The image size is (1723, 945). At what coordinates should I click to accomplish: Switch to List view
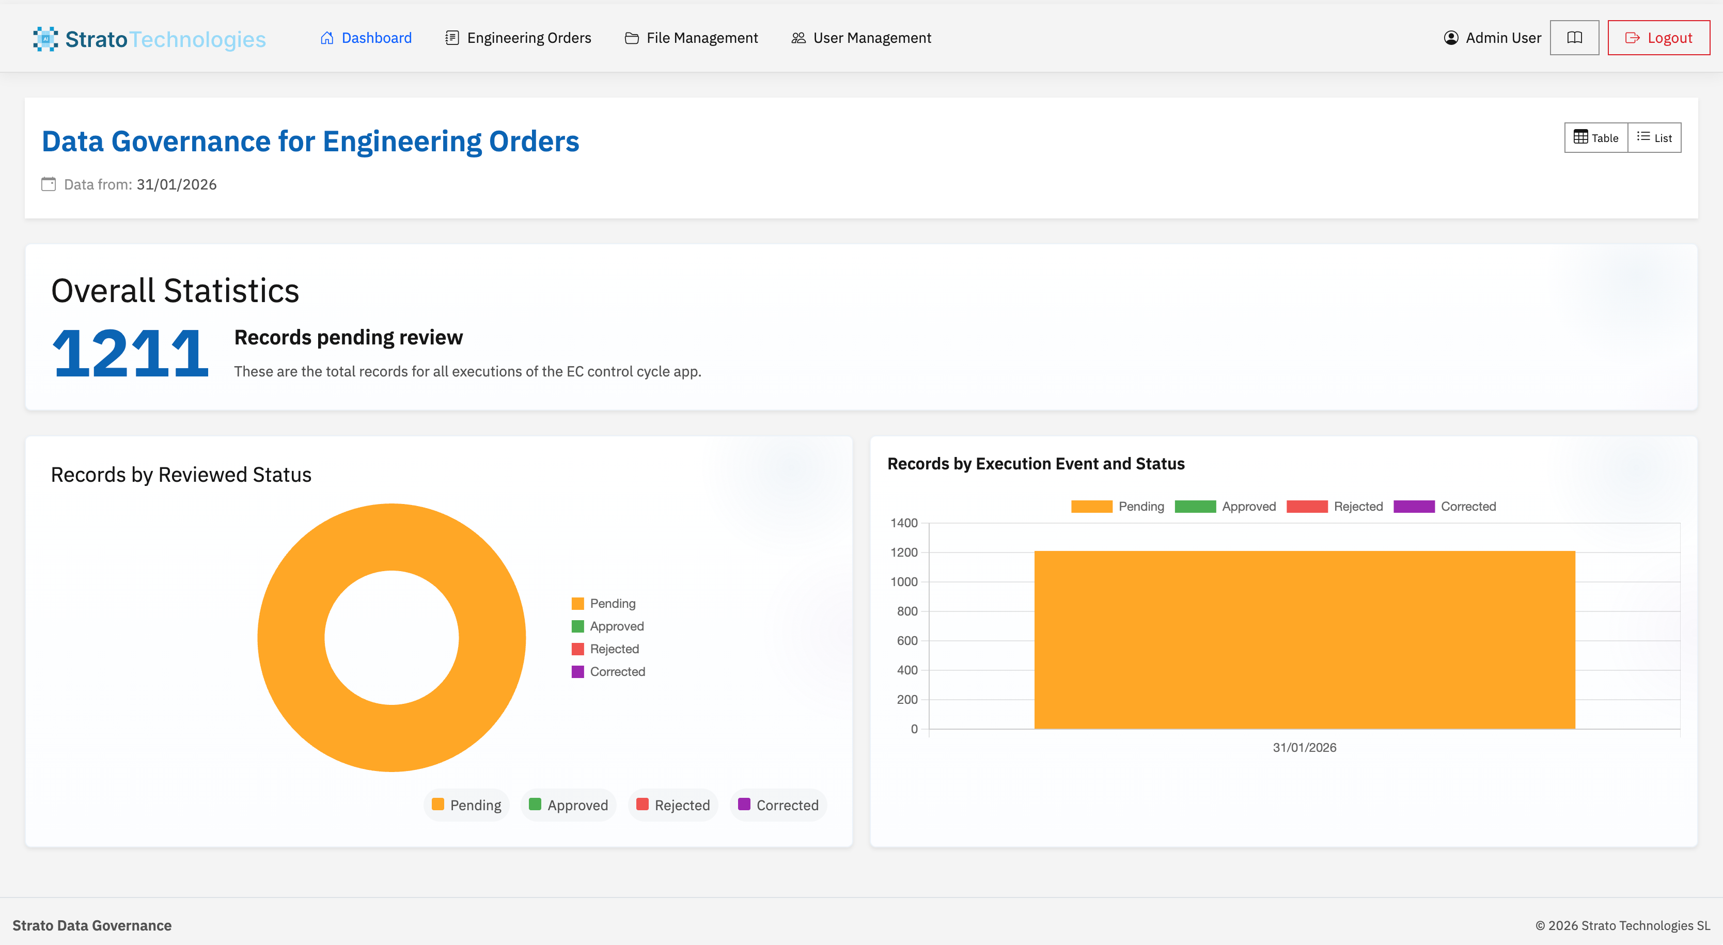point(1654,138)
